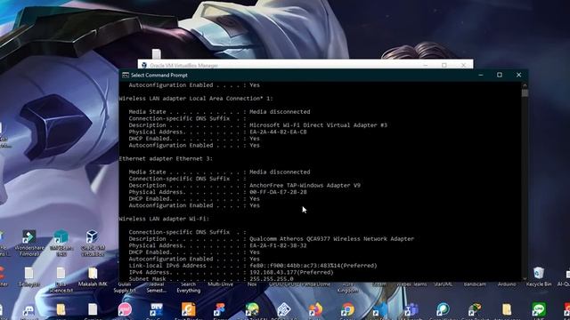Click the Wireless LAN adapter Wi-Fi heading

pyautogui.click(x=164, y=219)
